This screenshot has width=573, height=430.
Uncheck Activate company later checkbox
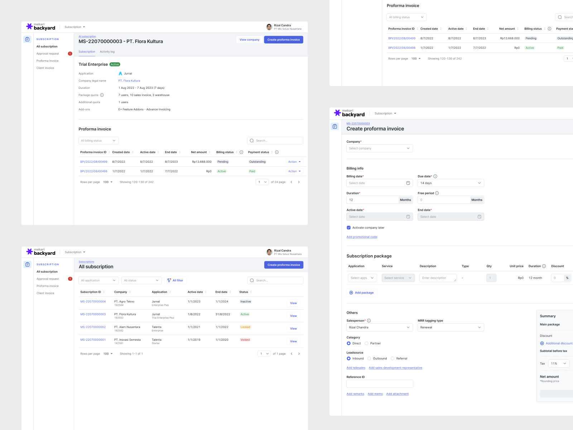(349, 228)
